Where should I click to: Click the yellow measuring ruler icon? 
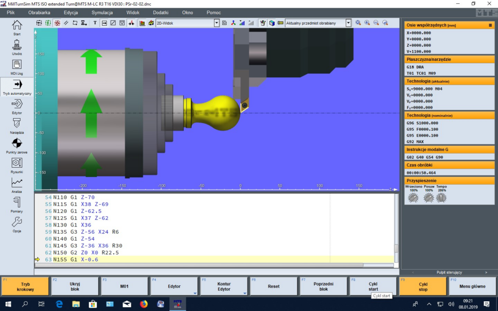click(x=280, y=23)
